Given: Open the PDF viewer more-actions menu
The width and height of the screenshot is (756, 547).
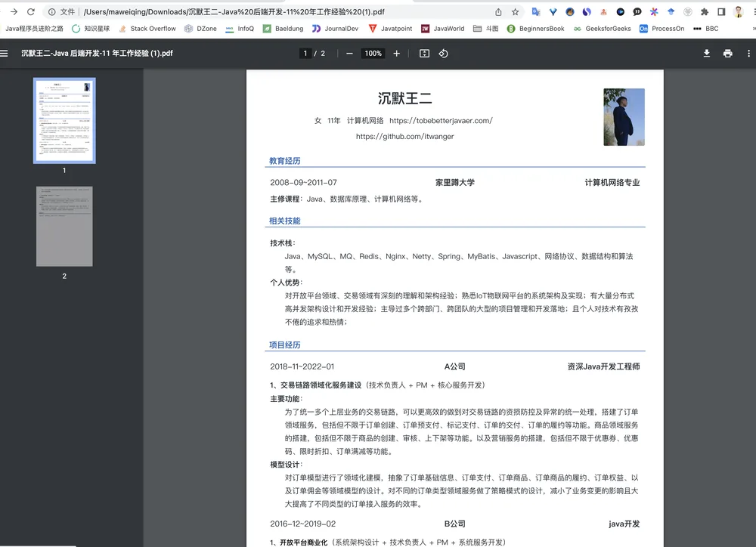Looking at the screenshot, I should tap(748, 54).
